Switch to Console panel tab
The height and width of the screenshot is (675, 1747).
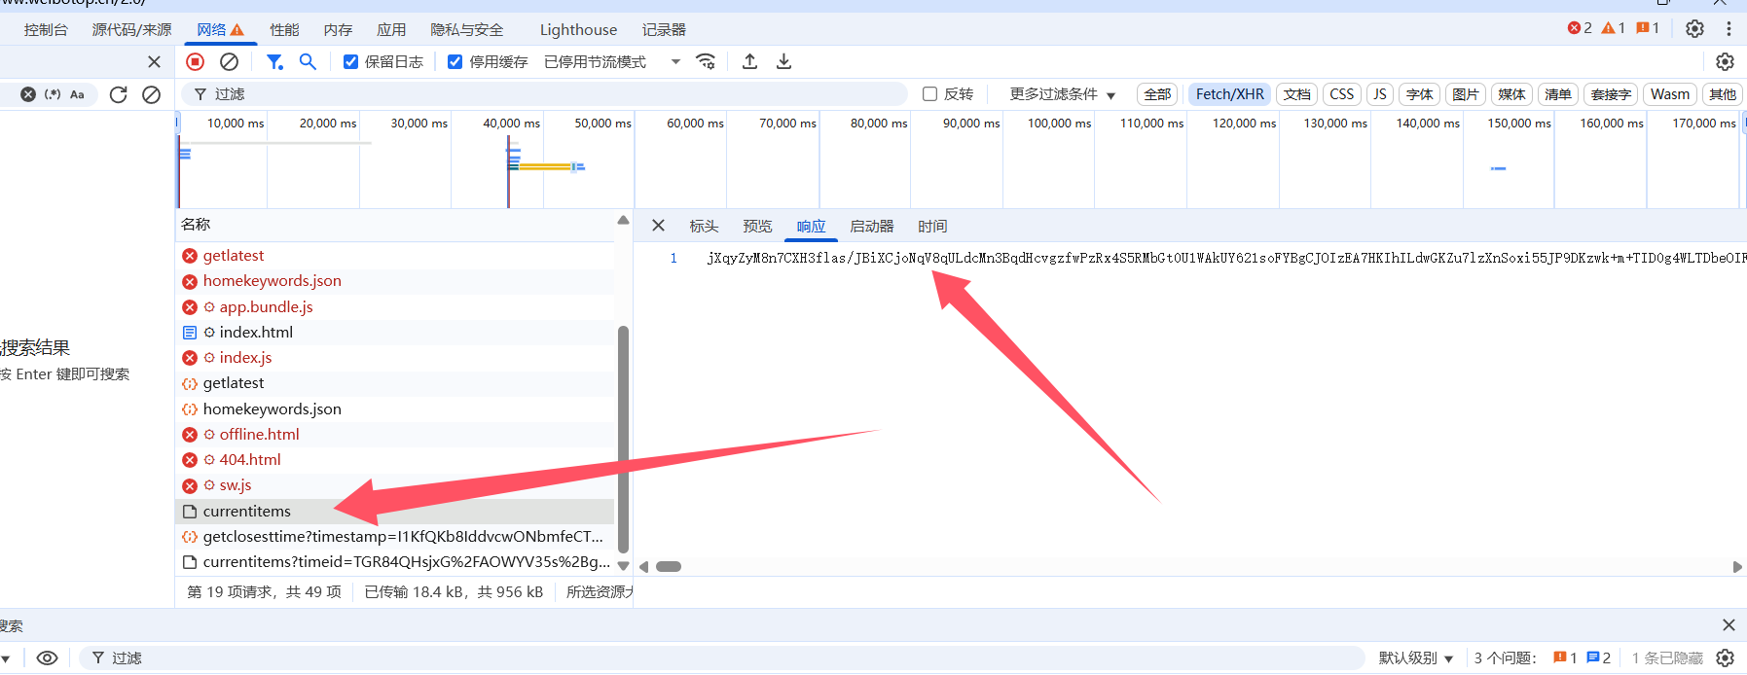tap(46, 29)
